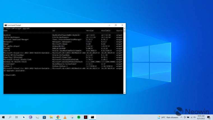This screenshot has height=120, width=213.
Task: Click the Command Prompt title bar icon
Action: coord(6,25)
